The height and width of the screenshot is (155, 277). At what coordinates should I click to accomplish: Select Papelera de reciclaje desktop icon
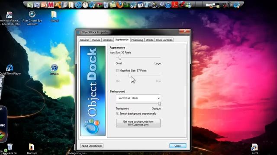pyautogui.click(x=10, y=149)
